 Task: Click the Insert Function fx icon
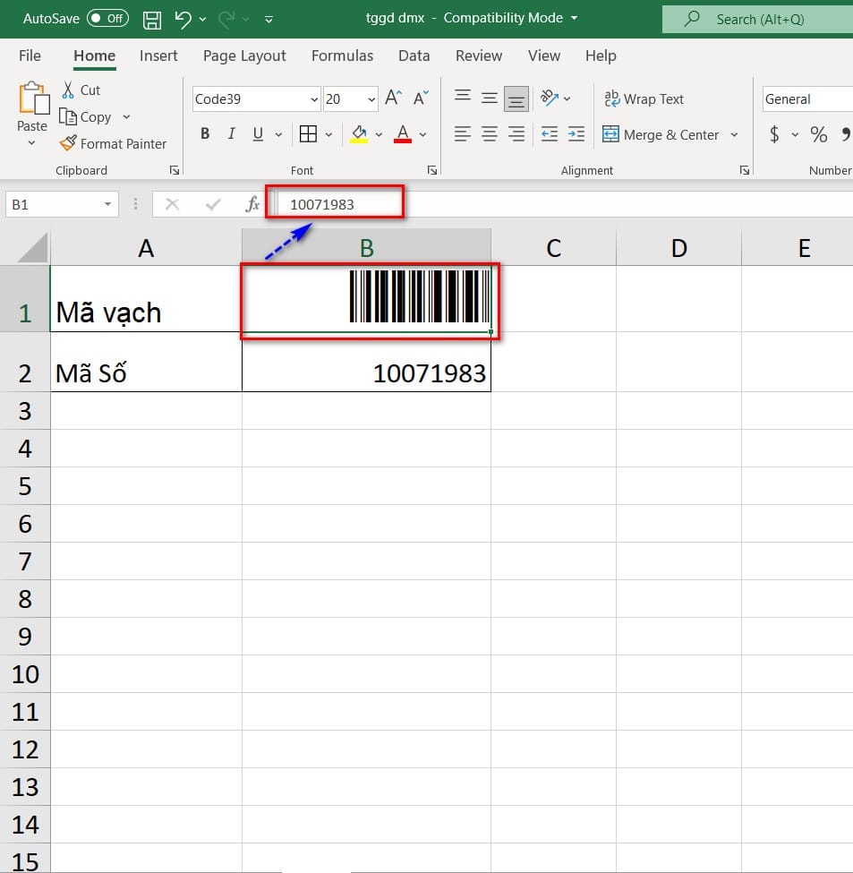coord(252,204)
